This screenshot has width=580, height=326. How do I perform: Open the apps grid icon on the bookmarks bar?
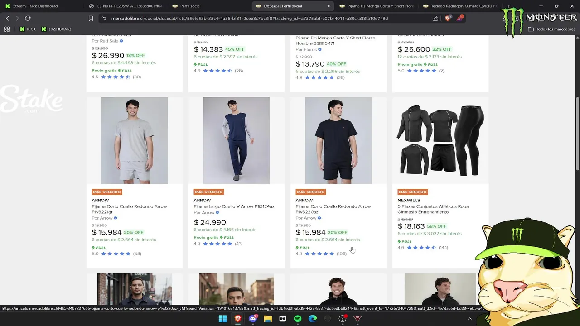click(7, 29)
